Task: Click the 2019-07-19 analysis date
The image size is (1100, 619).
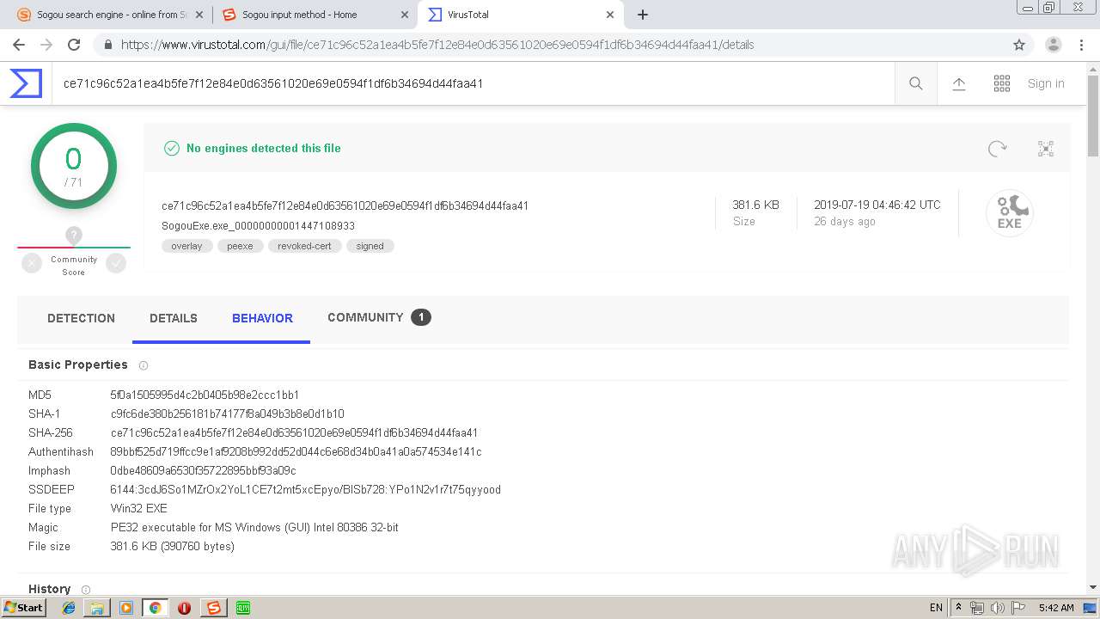Action: click(877, 205)
